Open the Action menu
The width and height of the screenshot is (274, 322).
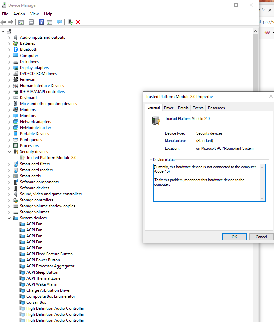click(19, 14)
